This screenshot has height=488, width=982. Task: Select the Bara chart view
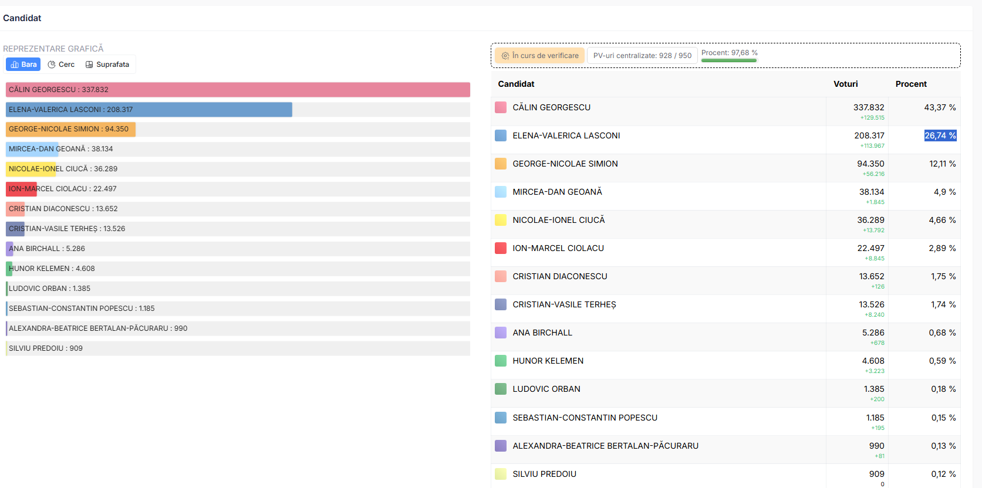coord(23,65)
